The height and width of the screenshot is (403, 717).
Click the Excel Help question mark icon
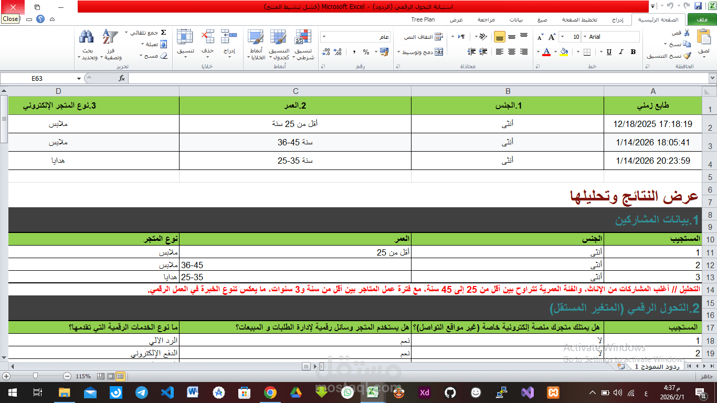(40, 19)
